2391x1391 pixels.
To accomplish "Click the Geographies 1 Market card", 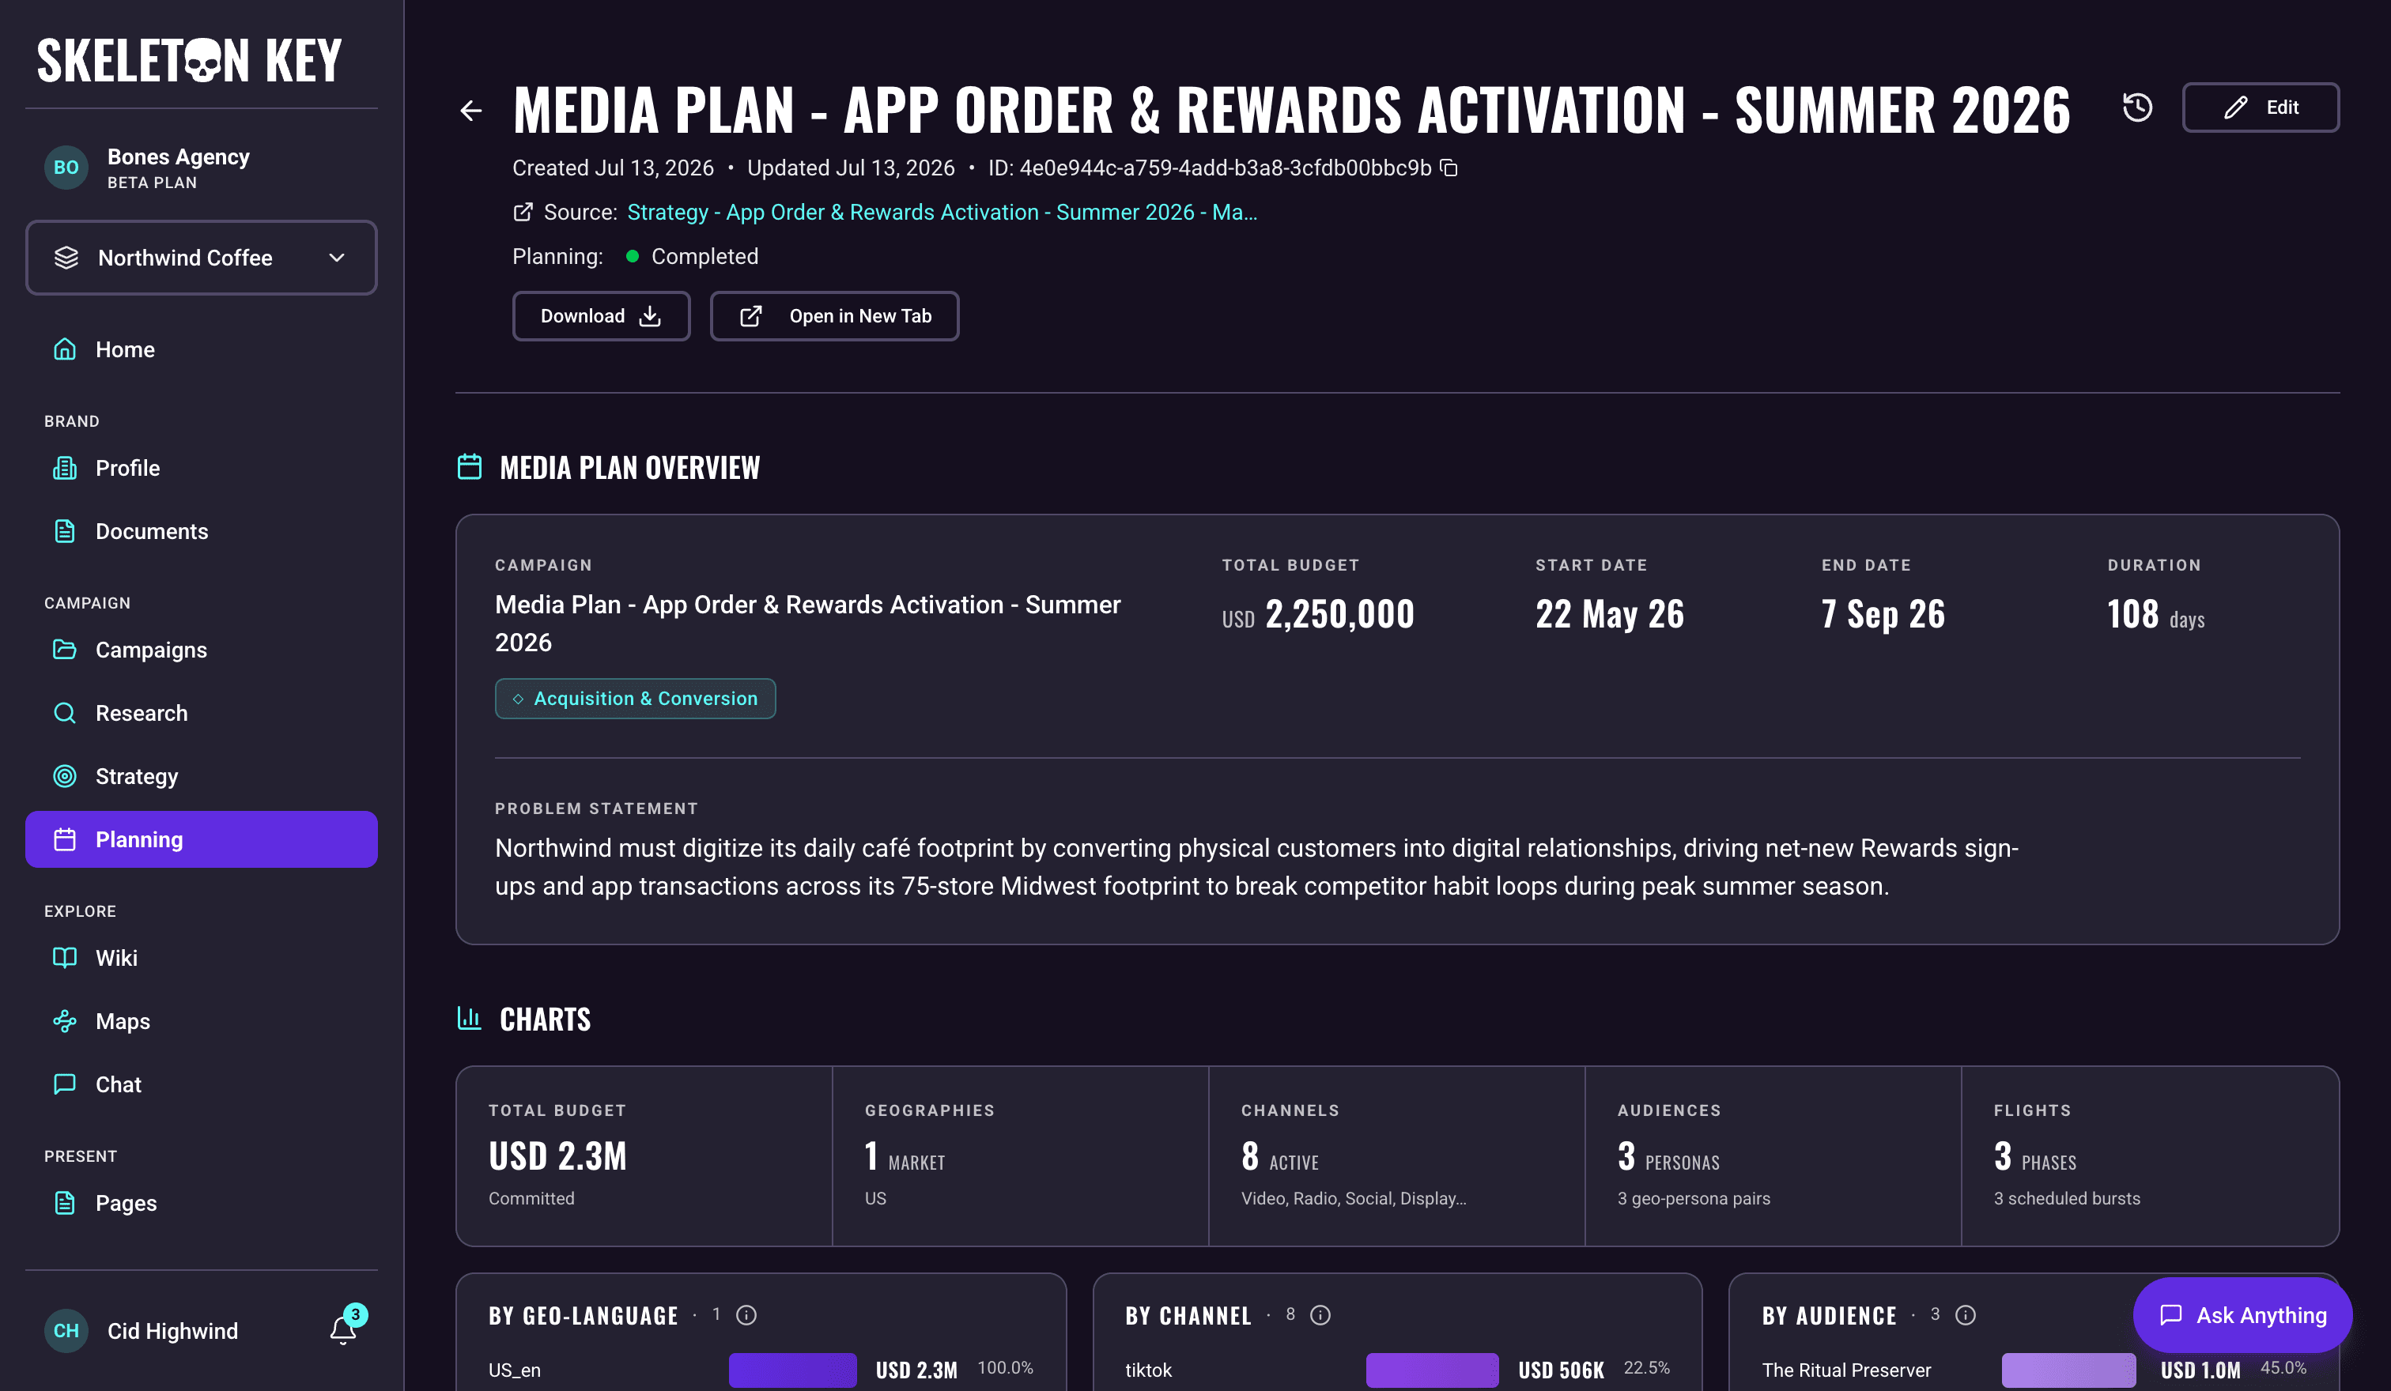I will (x=1021, y=1155).
